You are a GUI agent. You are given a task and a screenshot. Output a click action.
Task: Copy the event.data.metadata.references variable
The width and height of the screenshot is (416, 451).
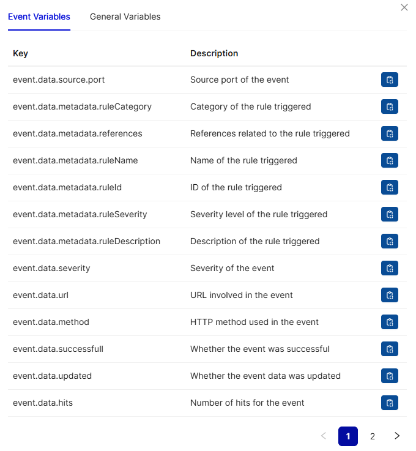pyautogui.click(x=390, y=133)
